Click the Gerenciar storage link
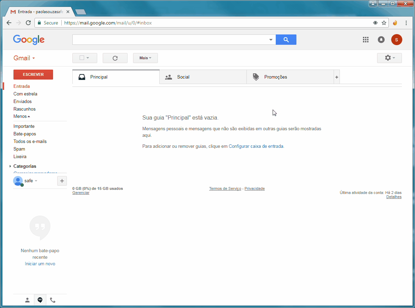The image size is (415, 308). 81,193
